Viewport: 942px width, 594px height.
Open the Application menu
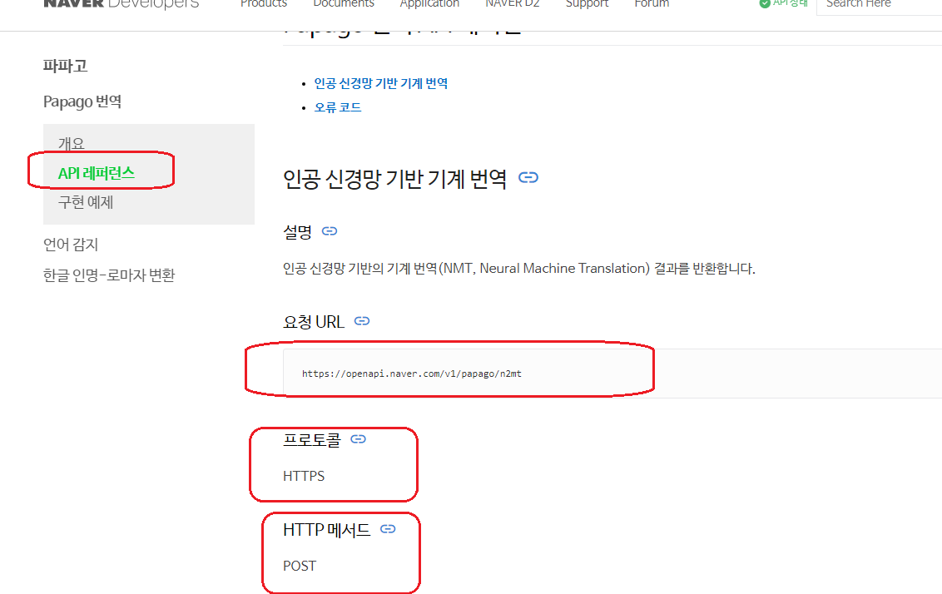[429, 3]
